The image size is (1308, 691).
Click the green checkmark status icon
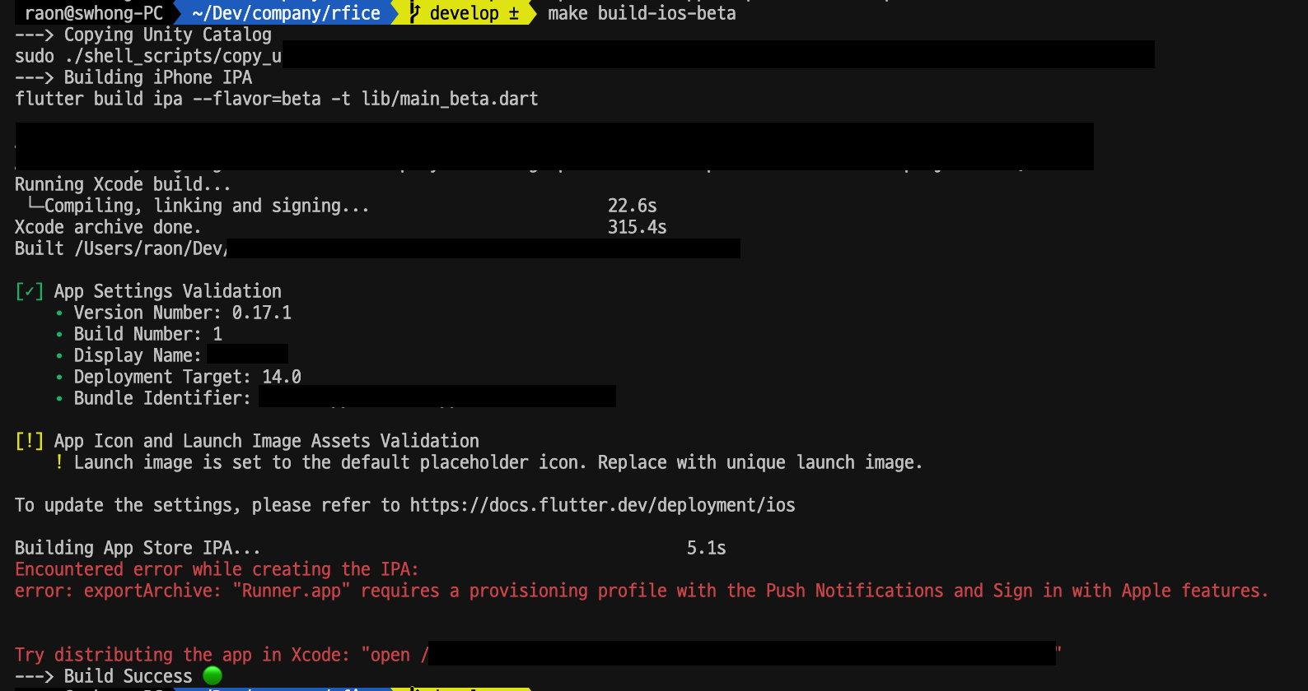pos(30,291)
